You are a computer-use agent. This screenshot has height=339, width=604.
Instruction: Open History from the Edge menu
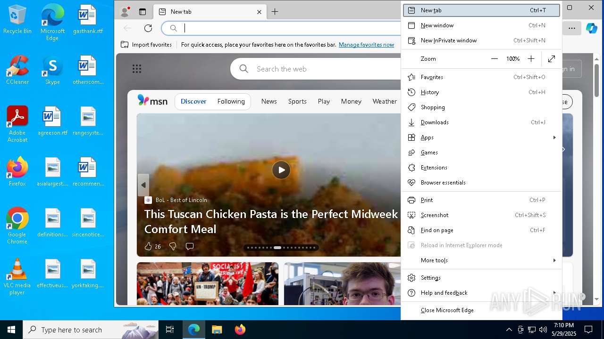481,92
